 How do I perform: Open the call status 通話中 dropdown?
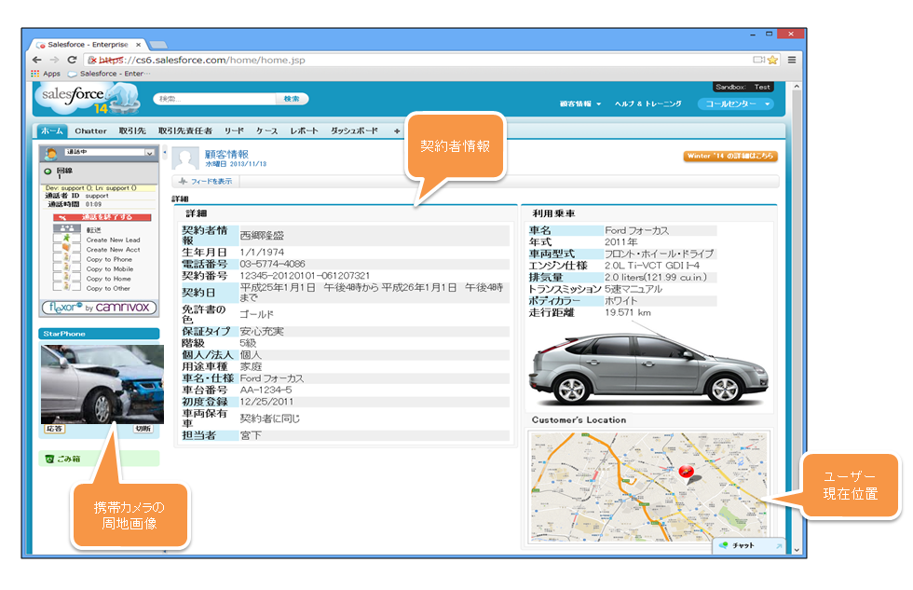(x=110, y=153)
